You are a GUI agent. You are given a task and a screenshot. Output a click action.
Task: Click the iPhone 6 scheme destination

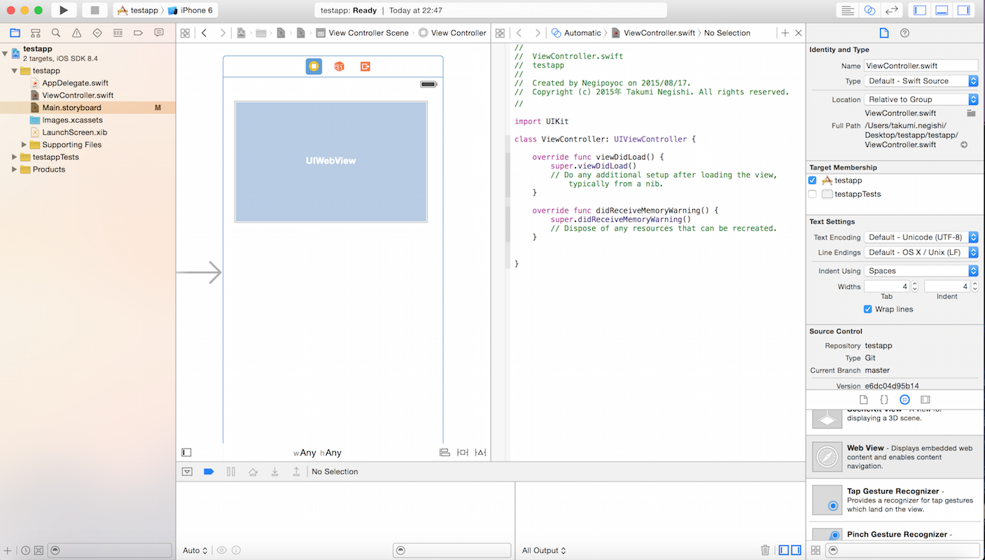[193, 10]
